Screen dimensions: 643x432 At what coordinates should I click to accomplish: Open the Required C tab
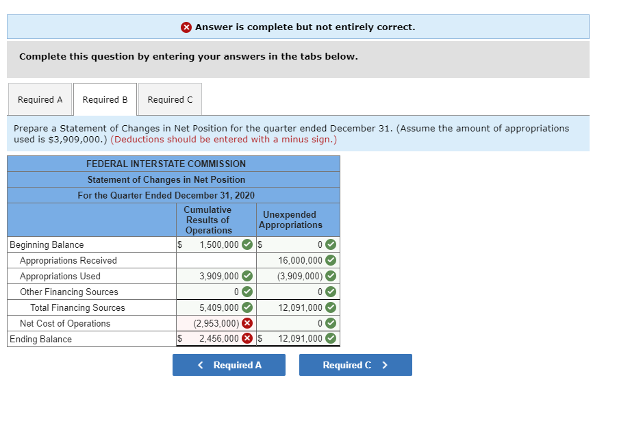pyautogui.click(x=169, y=99)
